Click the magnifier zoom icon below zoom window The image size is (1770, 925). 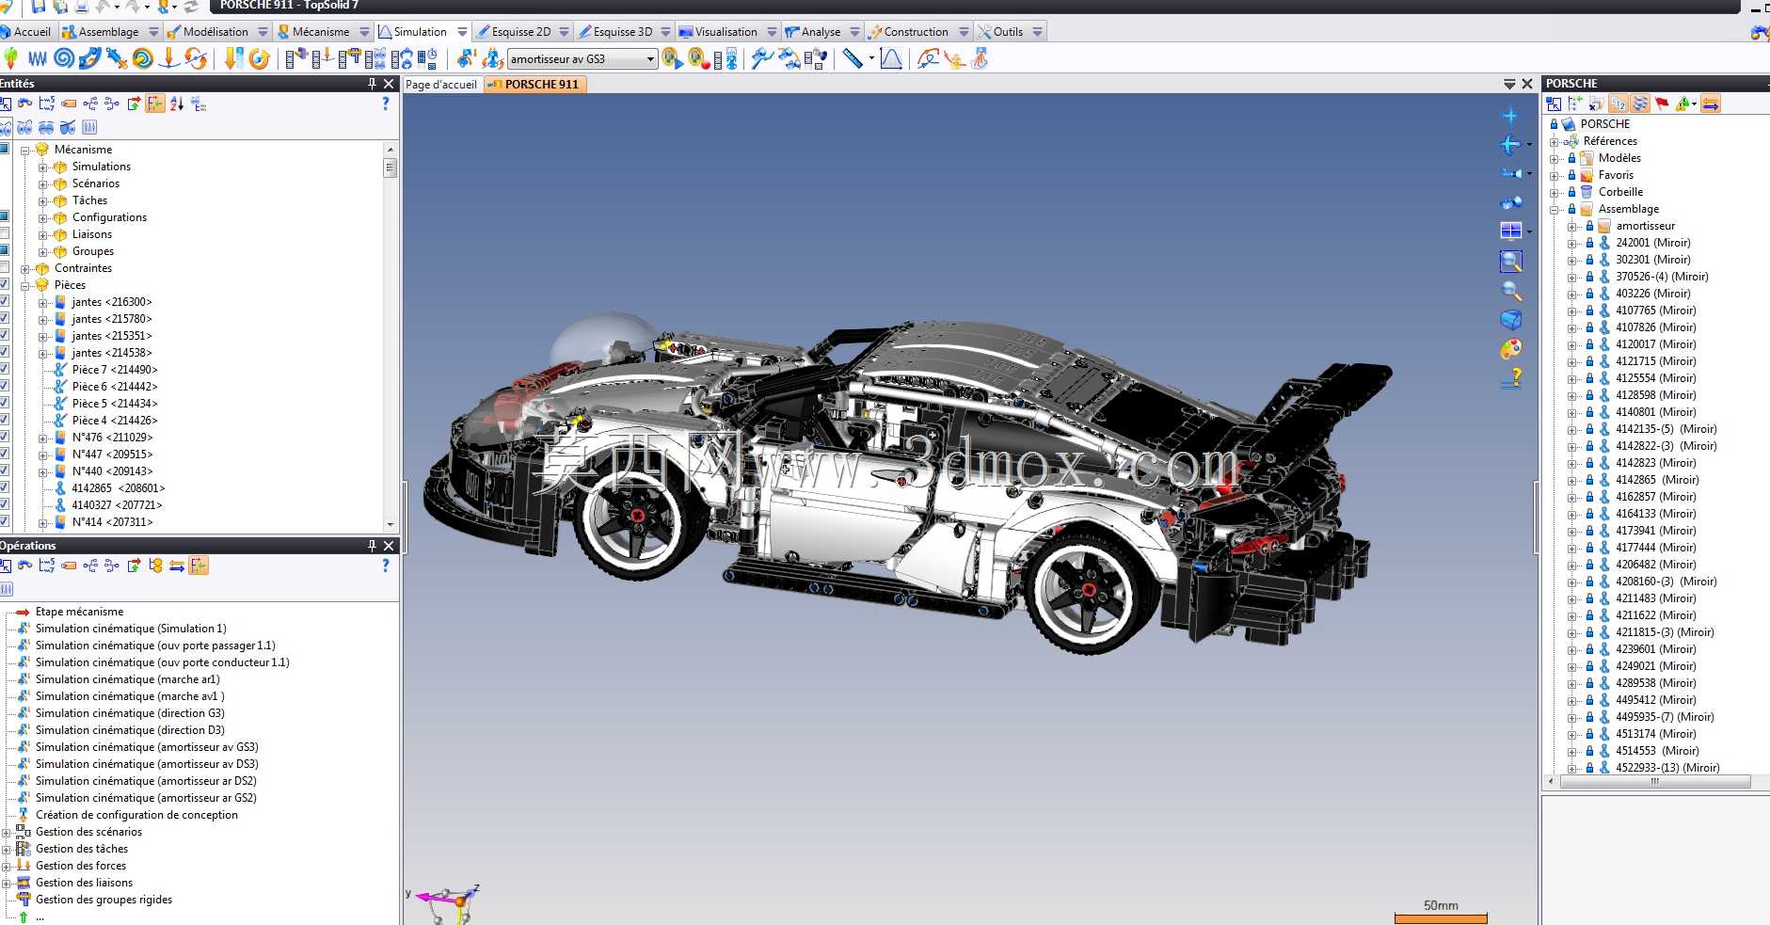(x=1511, y=290)
